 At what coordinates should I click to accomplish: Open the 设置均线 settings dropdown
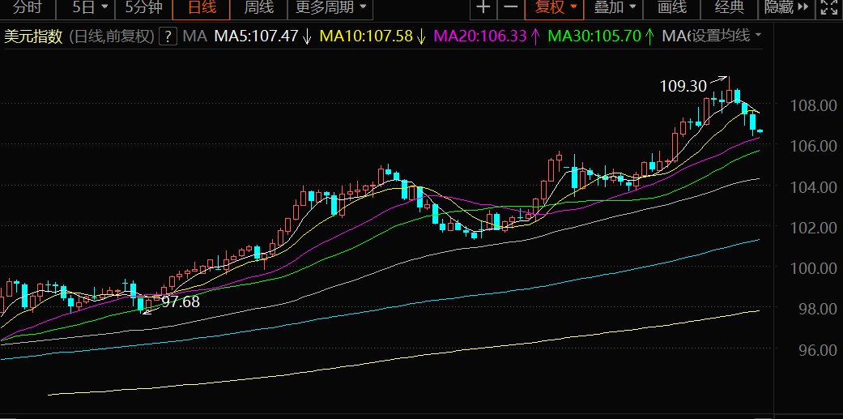tap(726, 36)
